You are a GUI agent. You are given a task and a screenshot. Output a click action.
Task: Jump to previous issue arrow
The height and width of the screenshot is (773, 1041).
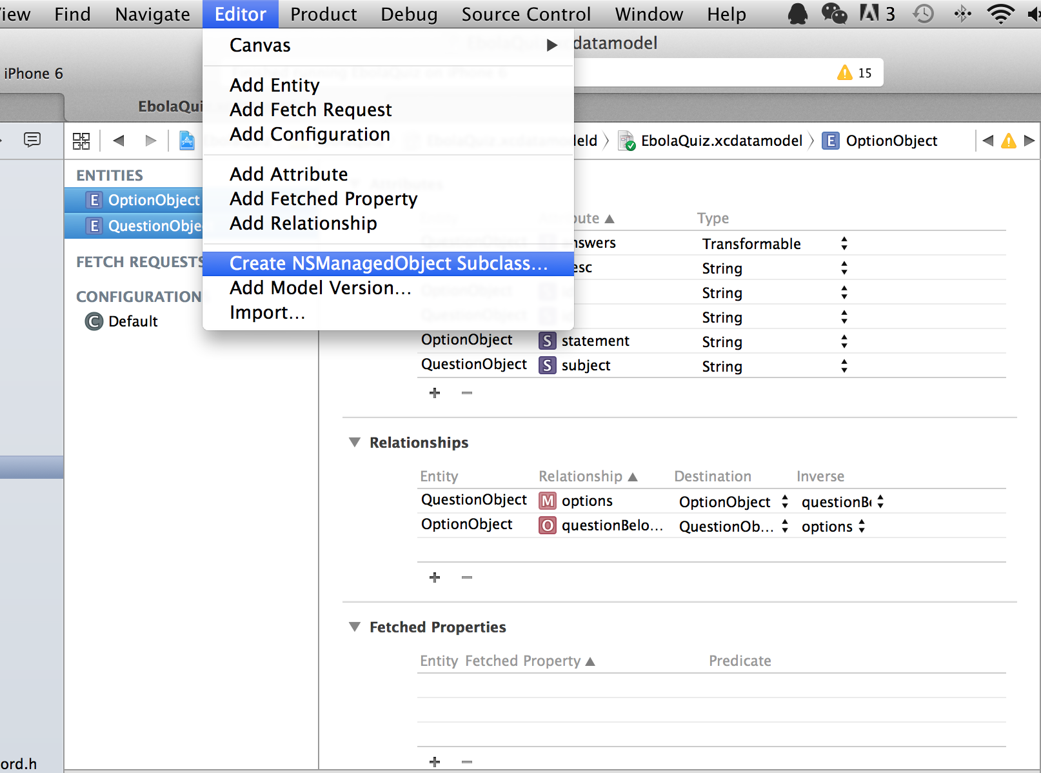click(x=988, y=140)
